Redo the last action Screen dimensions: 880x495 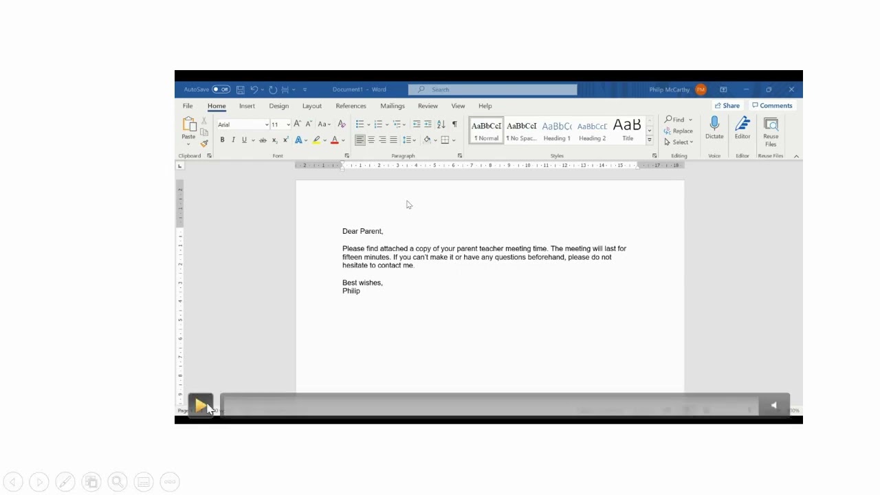pos(273,89)
